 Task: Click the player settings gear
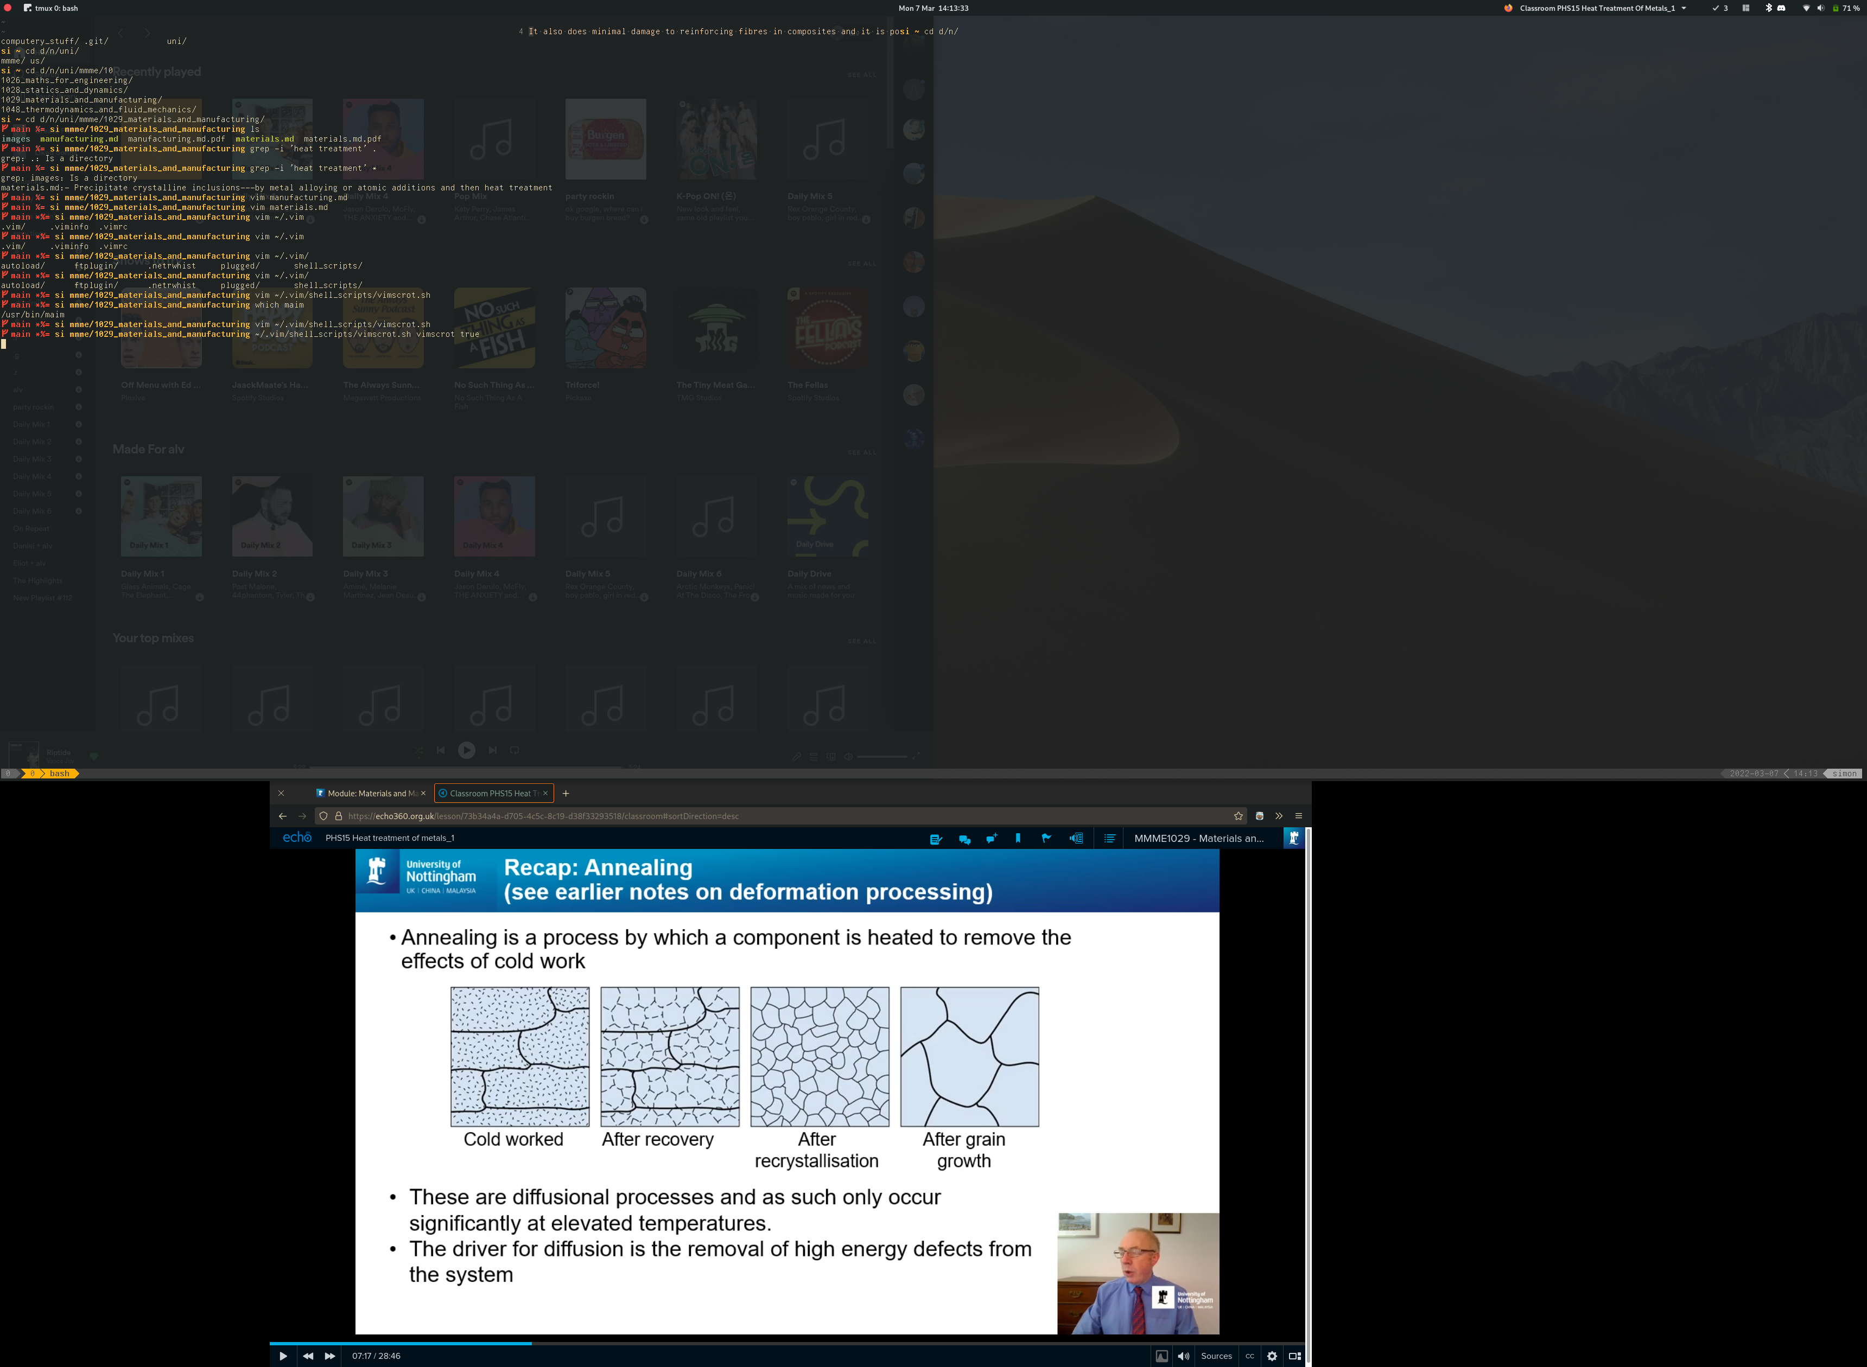coord(1272,1356)
